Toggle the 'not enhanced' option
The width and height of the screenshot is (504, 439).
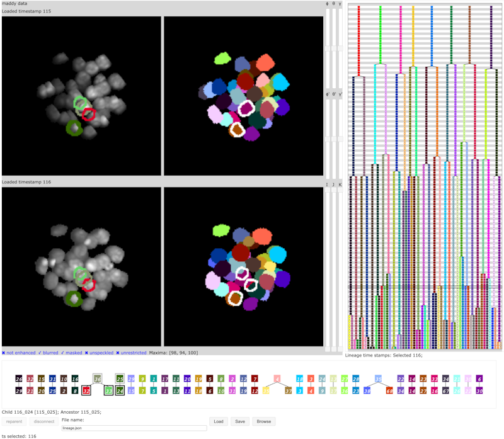(19, 353)
